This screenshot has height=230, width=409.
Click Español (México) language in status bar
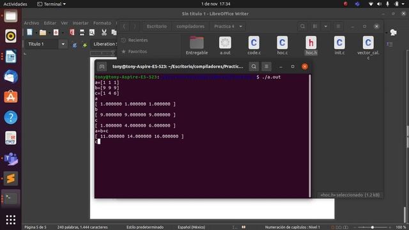[192, 227]
